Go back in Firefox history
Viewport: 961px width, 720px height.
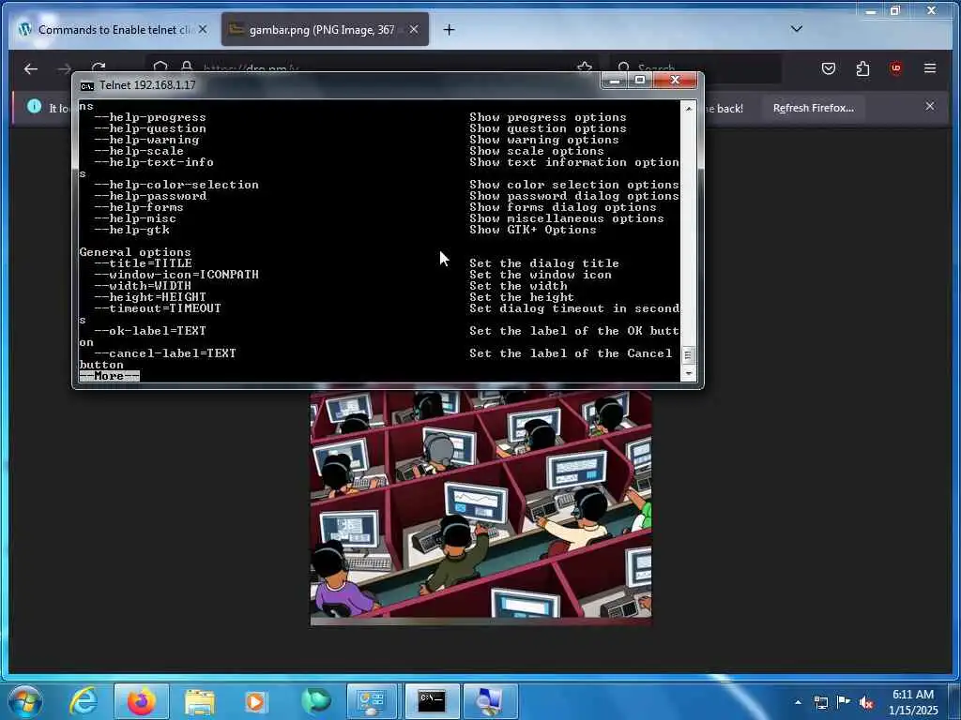31,68
